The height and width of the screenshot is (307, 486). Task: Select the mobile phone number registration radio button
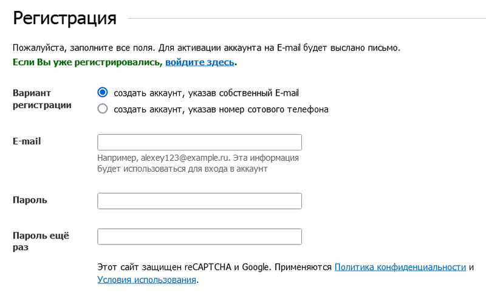103,109
